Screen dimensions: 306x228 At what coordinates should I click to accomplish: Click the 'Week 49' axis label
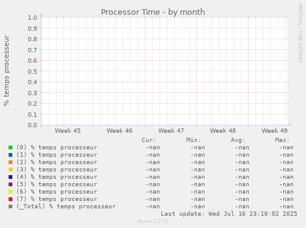[x=275, y=131]
